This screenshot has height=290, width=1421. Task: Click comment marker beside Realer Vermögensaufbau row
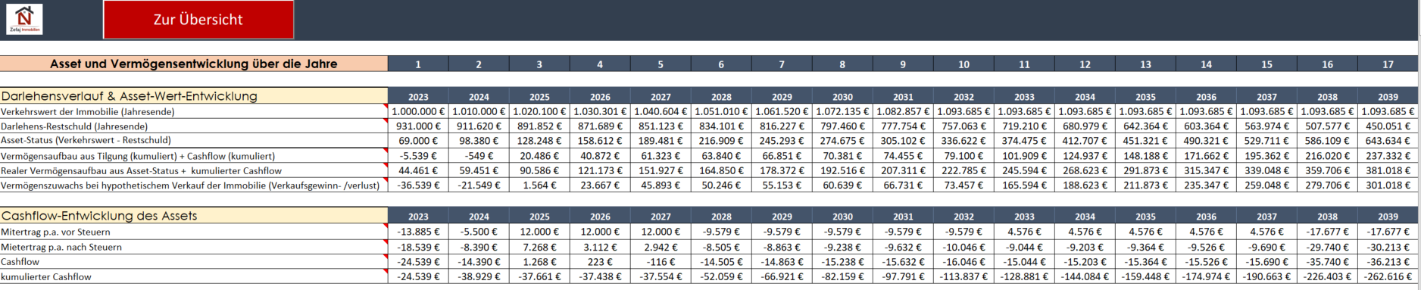(386, 166)
